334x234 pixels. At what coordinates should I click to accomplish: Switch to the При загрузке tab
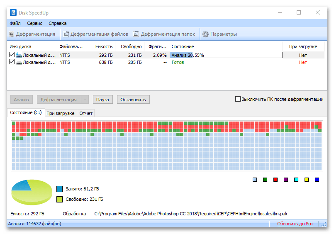point(61,113)
